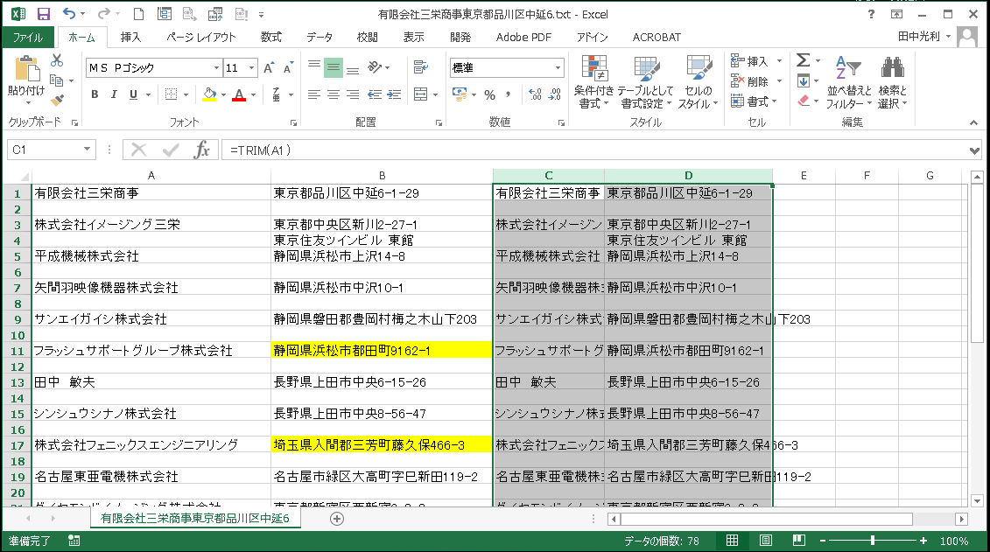Open the font name dropdown

coord(216,67)
